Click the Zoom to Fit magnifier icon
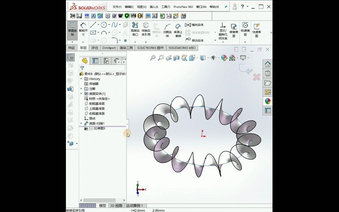 click(x=152, y=58)
